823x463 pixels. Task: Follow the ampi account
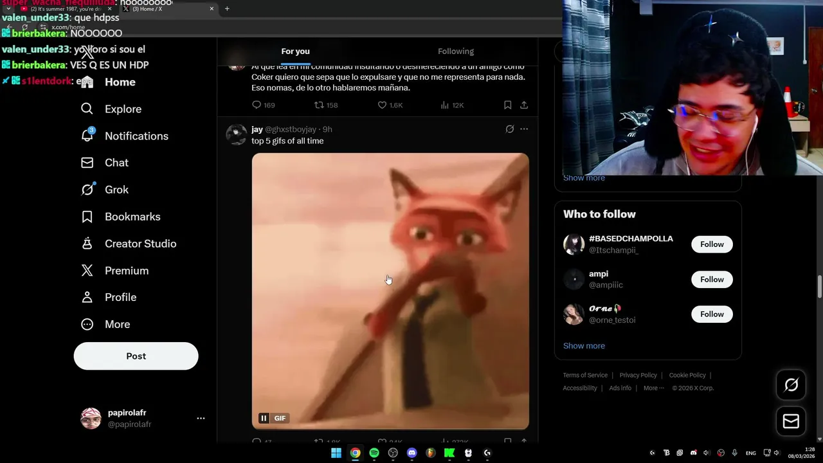click(712, 279)
